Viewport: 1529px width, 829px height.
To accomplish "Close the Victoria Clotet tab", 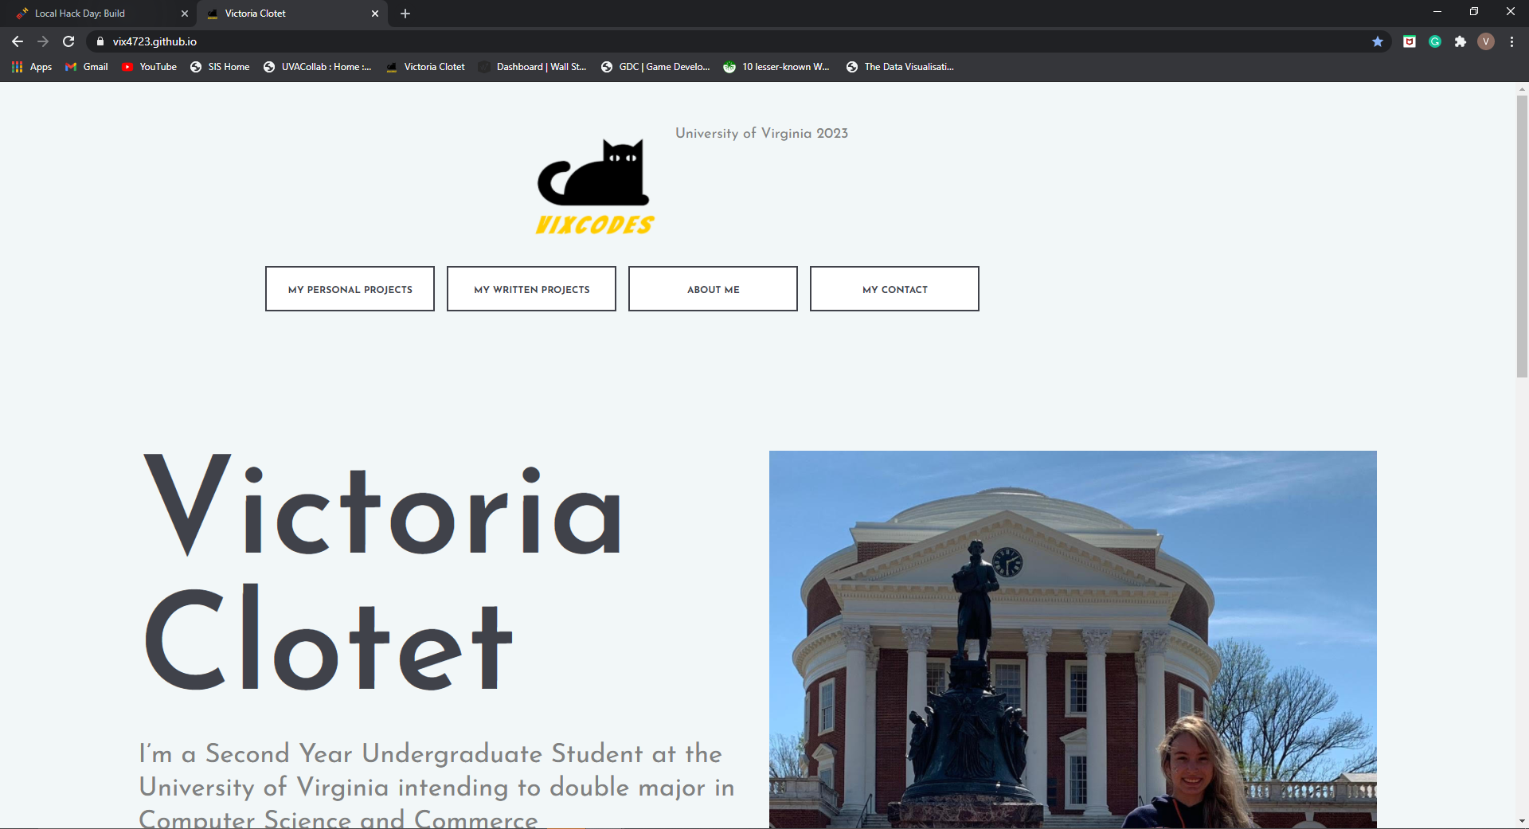I will click(x=375, y=14).
